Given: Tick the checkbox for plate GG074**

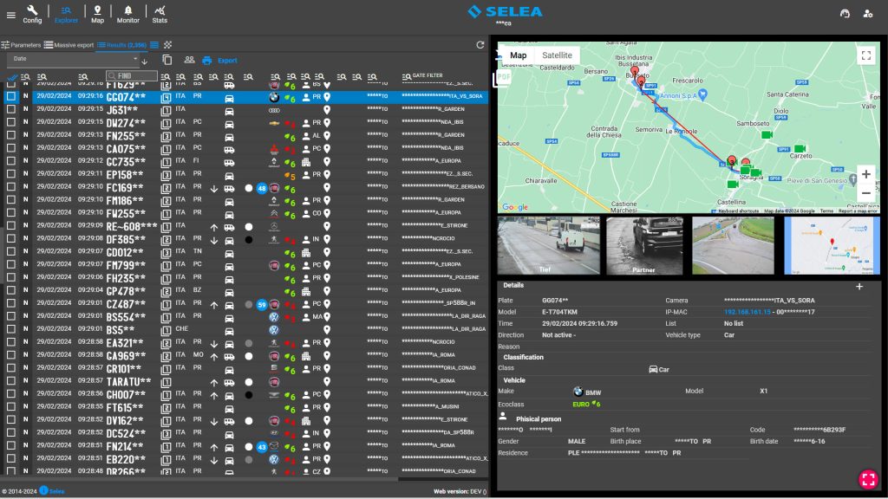Looking at the screenshot, I should point(10,96).
